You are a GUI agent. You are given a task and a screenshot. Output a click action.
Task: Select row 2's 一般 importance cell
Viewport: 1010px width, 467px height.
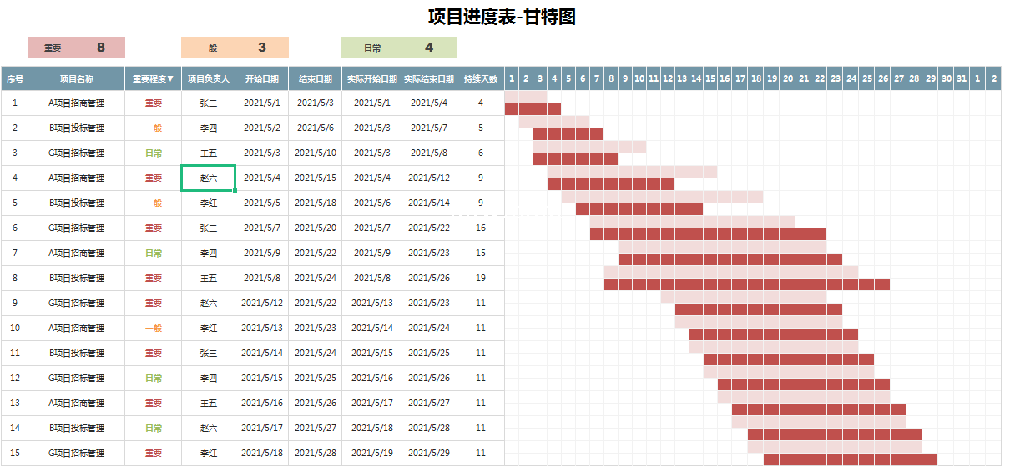click(154, 128)
